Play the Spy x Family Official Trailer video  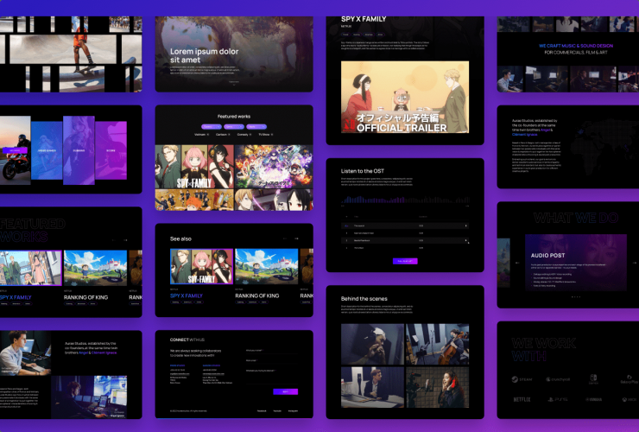(x=405, y=97)
